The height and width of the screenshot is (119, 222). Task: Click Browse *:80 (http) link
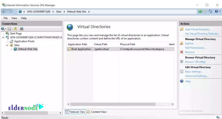195,62
